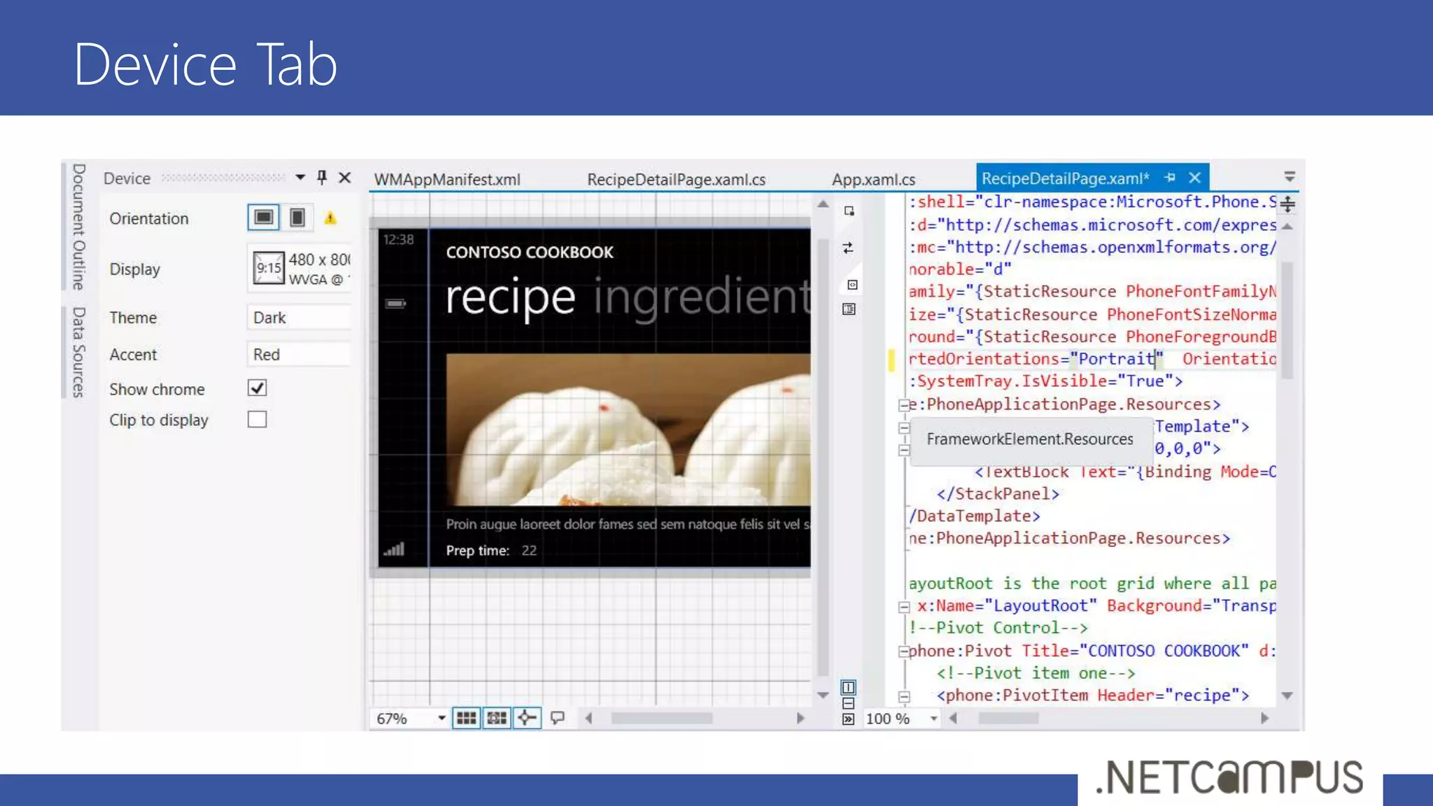Select portrait orientation icon

(x=297, y=218)
